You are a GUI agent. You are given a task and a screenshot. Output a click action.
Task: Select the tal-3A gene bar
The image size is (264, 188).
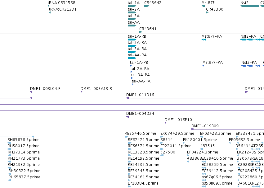(x=132, y=19)
